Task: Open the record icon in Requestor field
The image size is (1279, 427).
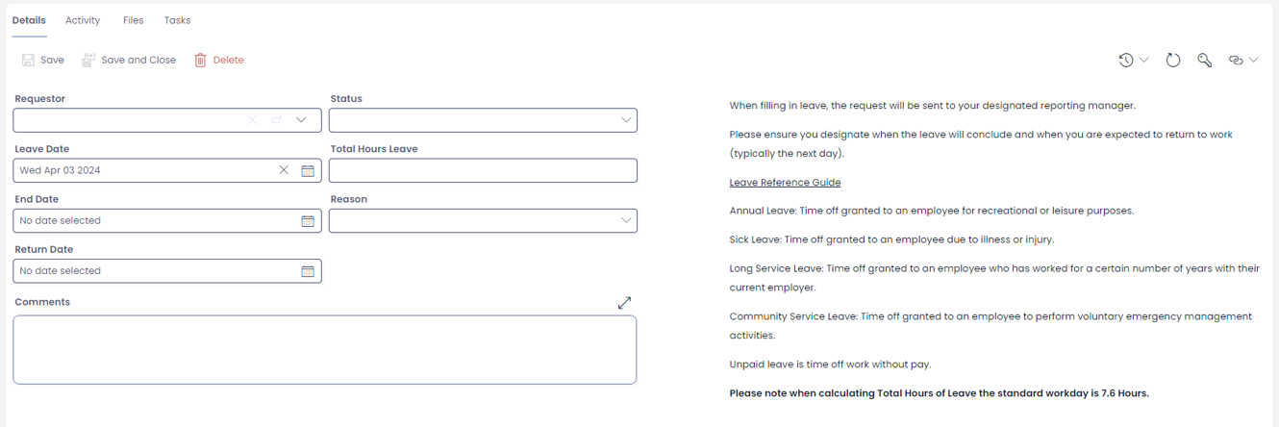Action: point(277,120)
